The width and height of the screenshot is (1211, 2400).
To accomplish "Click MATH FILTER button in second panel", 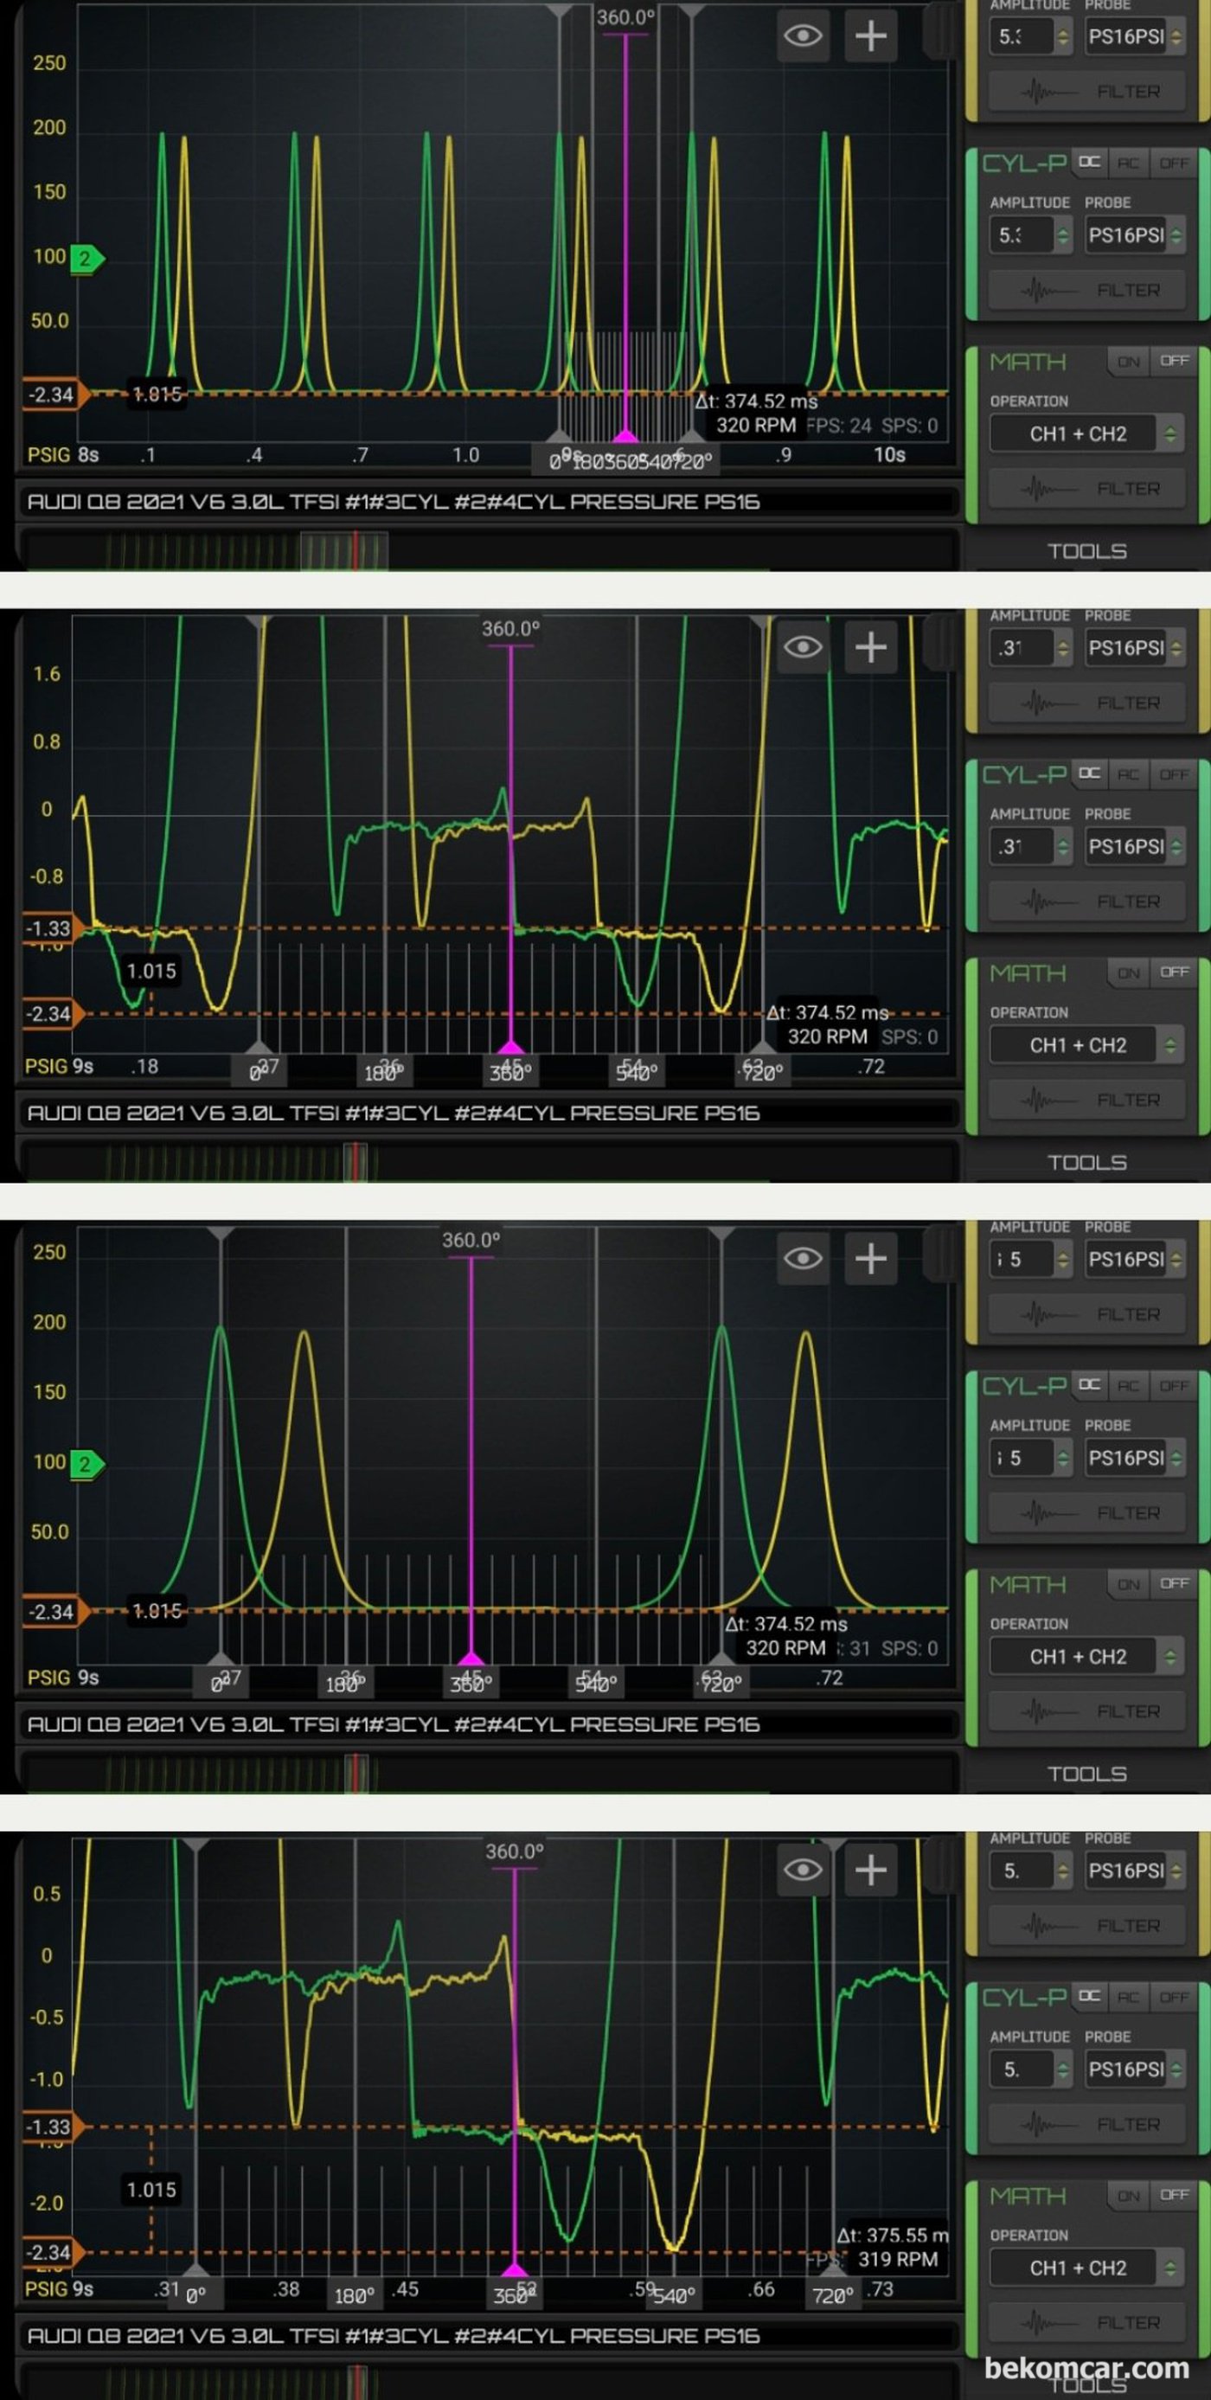I will coord(1087,1101).
